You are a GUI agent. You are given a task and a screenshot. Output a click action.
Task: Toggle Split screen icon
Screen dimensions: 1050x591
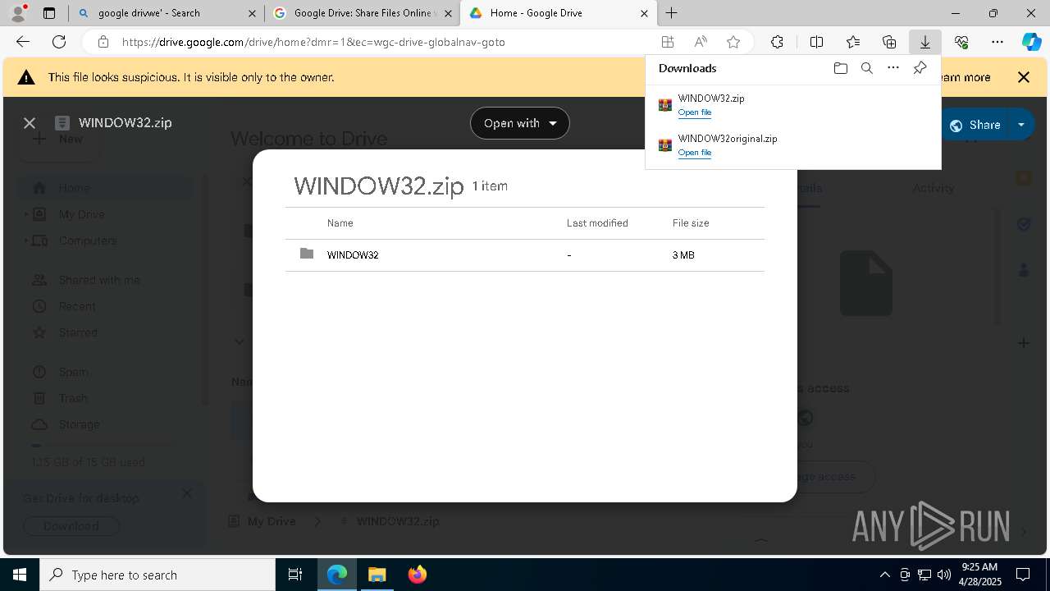816,42
